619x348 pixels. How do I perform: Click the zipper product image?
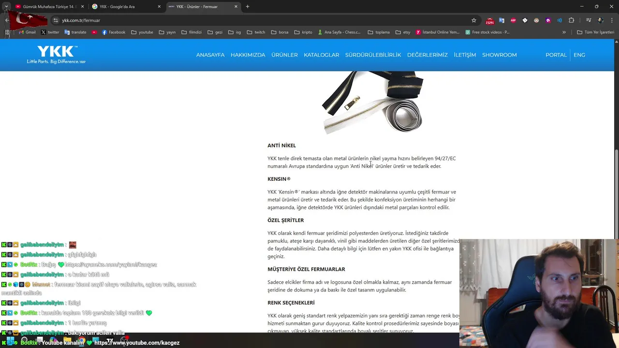pos(372,102)
